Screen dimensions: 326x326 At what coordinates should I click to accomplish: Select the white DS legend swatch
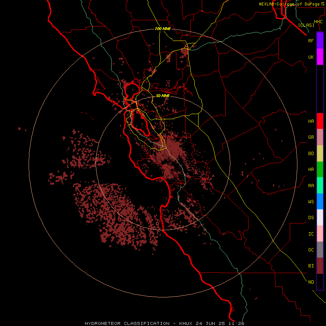tap(320, 217)
